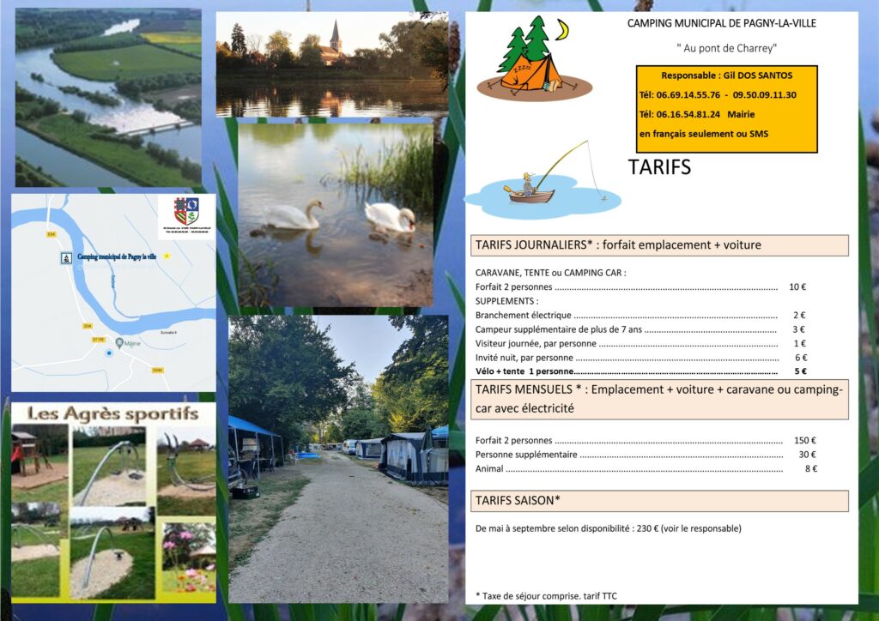Viewport: 879px width, 621px height.
Task: Click the Les Agrès sportifs collage title
Action: point(112,414)
